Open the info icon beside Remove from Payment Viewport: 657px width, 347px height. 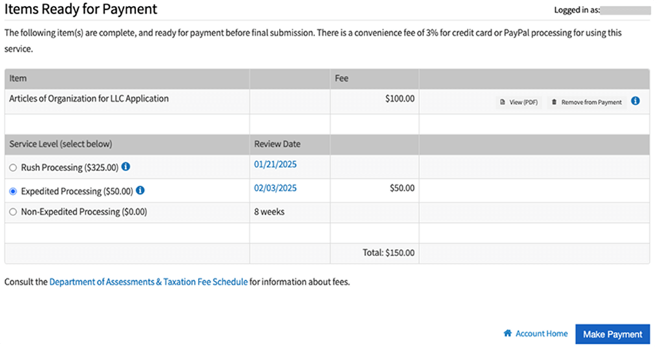[635, 101]
